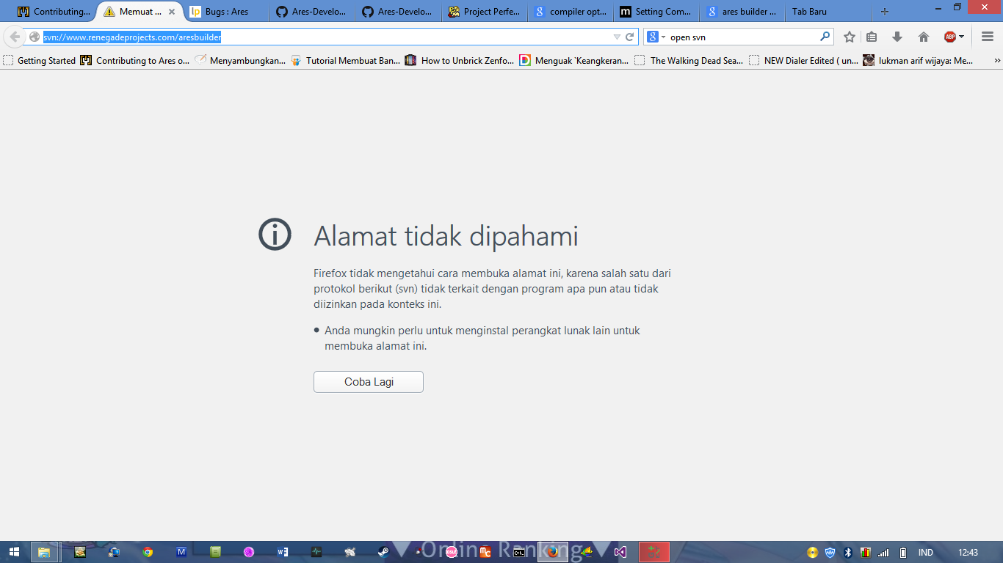
Task: Open the bookmarks list icon
Action: (872, 37)
